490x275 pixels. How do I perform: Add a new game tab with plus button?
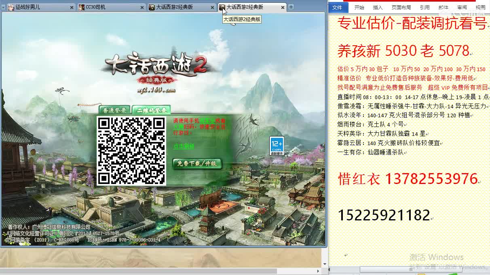tap(291, 7)
